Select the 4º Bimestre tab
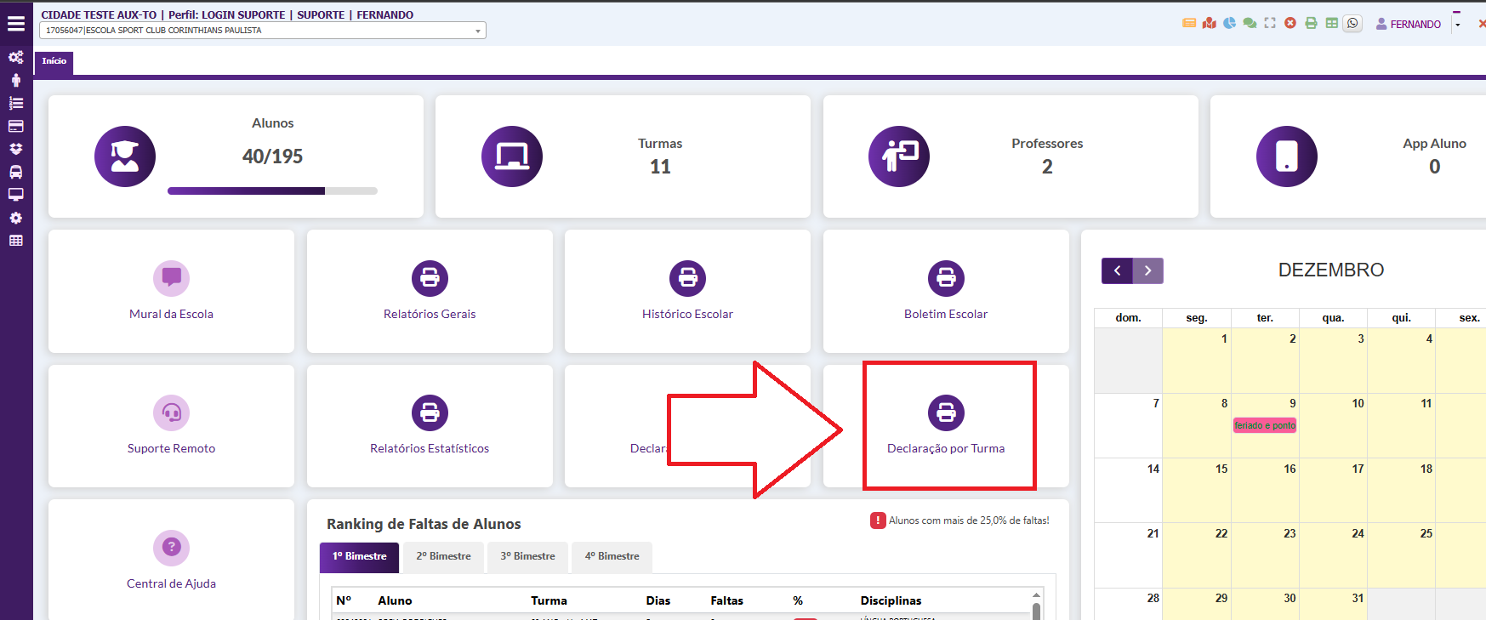This screenshot has width=1486, height=620. point(612,556)
